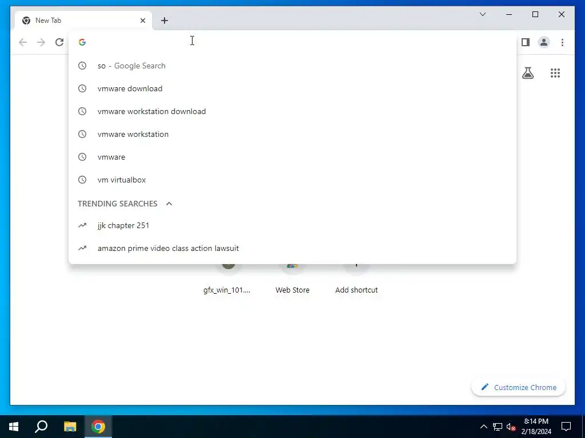585x438 pixels.
Task: Select trending search 'jjk chapter 251'
Action: tap(292, 225)
